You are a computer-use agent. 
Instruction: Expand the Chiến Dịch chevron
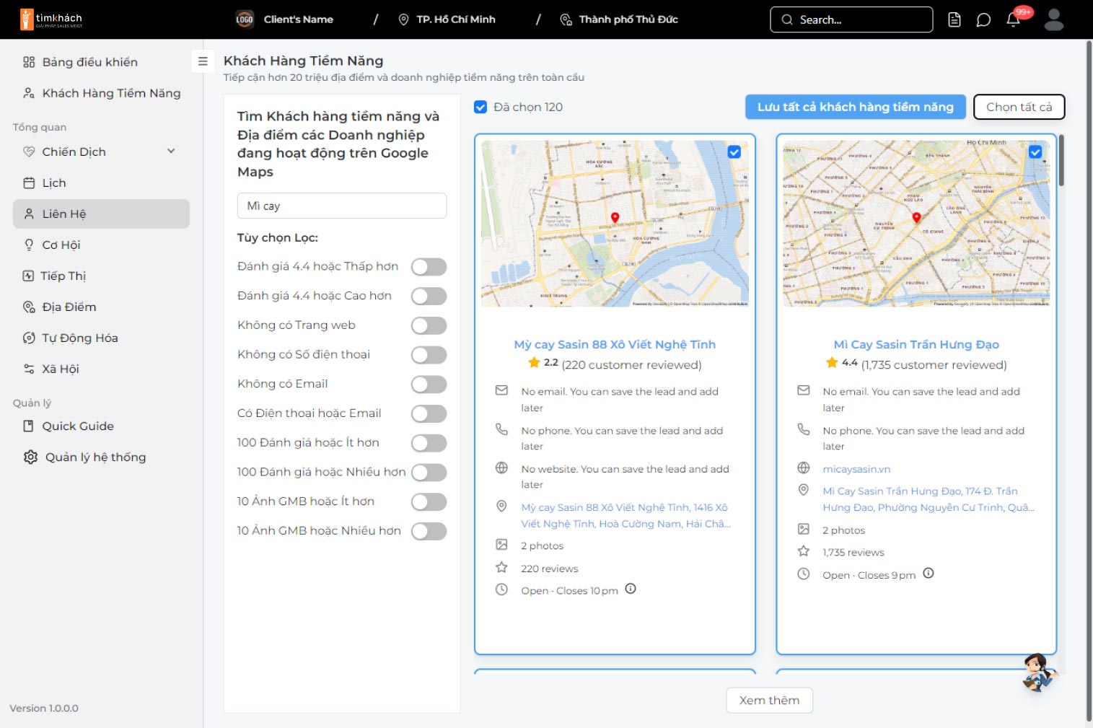pos(171,152)
